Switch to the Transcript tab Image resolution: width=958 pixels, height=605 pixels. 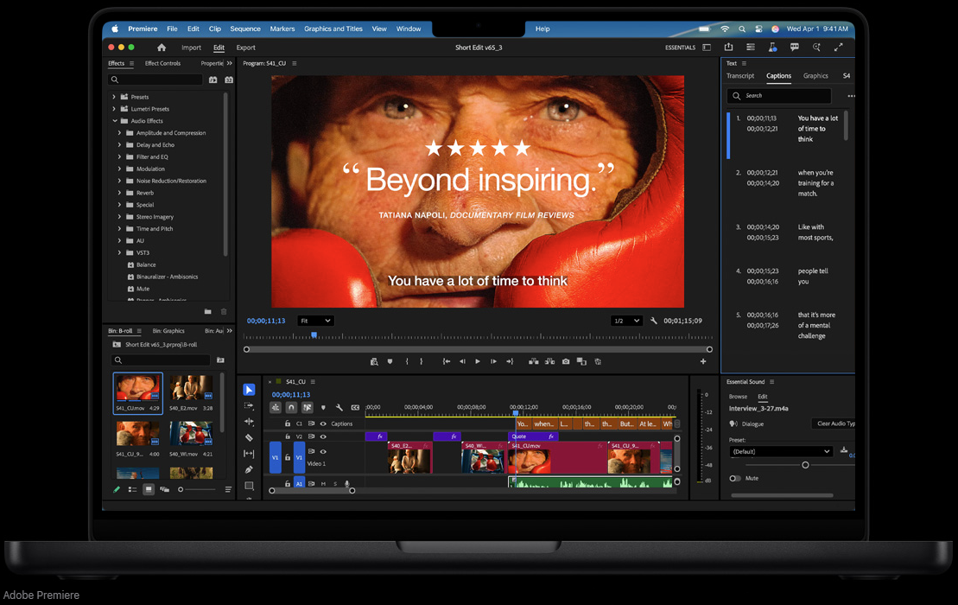coord(740,76)
